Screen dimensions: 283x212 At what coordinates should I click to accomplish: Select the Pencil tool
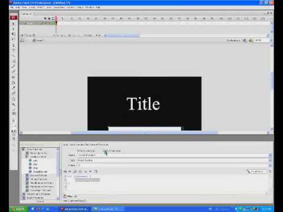pos(14,67)
